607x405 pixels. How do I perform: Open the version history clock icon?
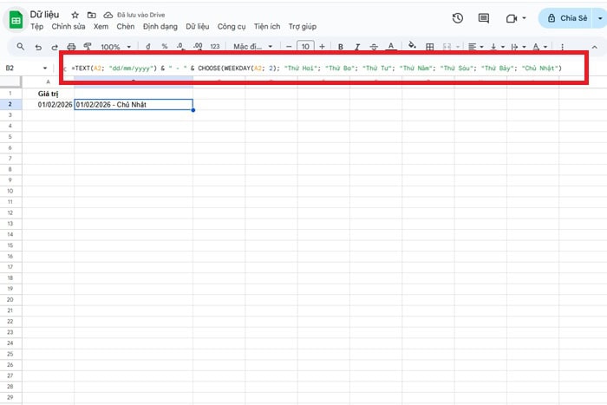point(458,18)
